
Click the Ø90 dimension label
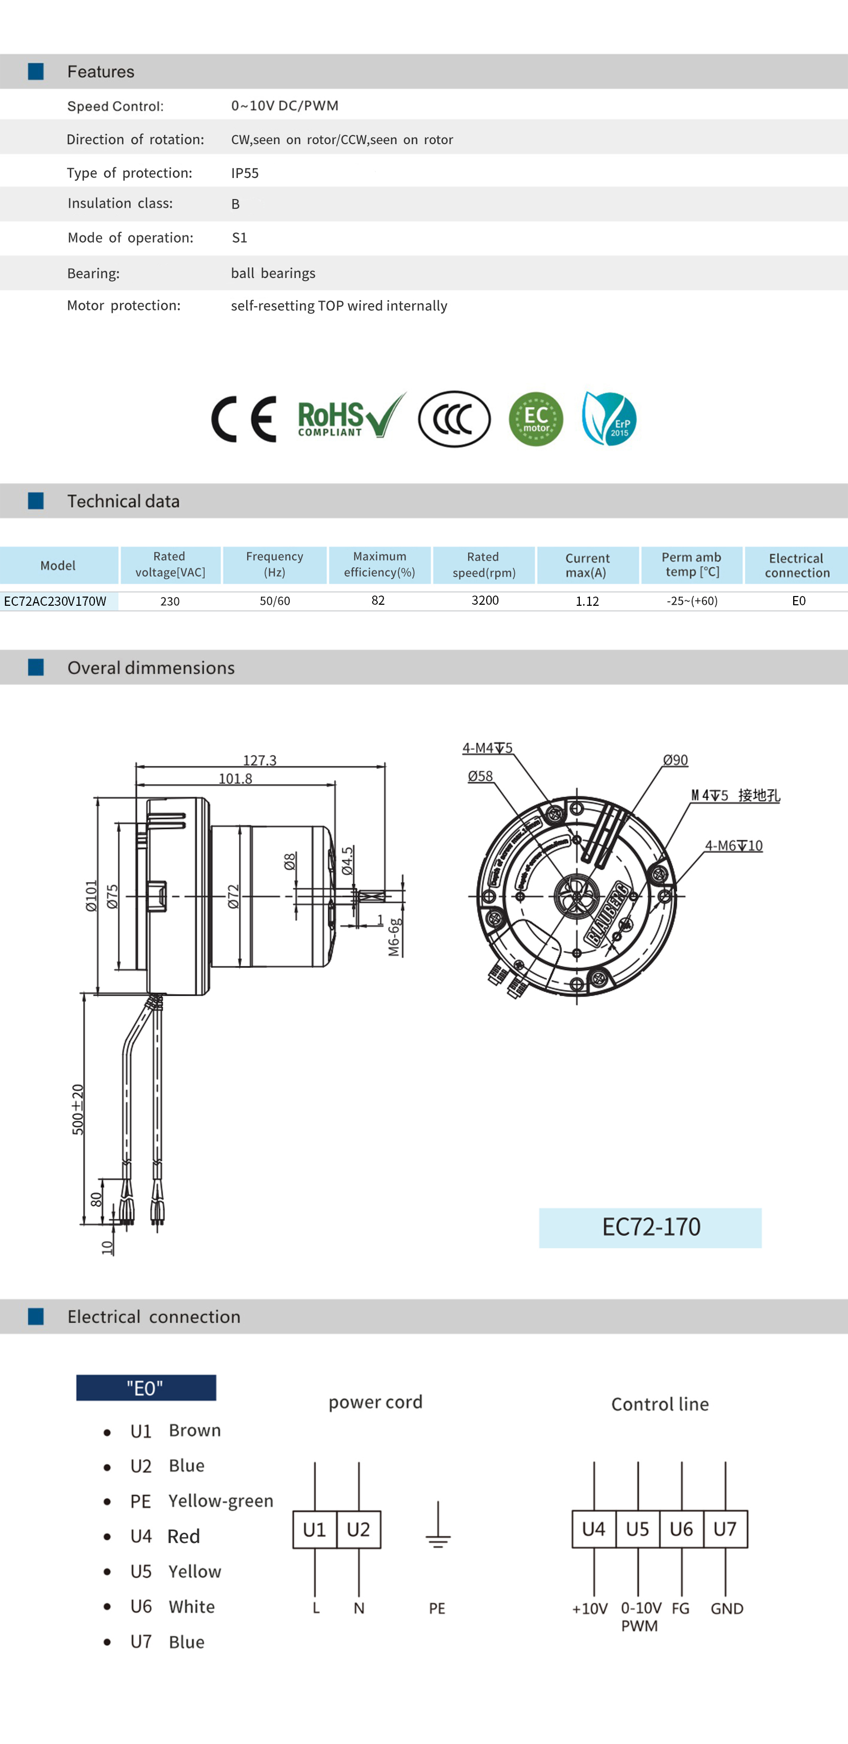point(675,760)
